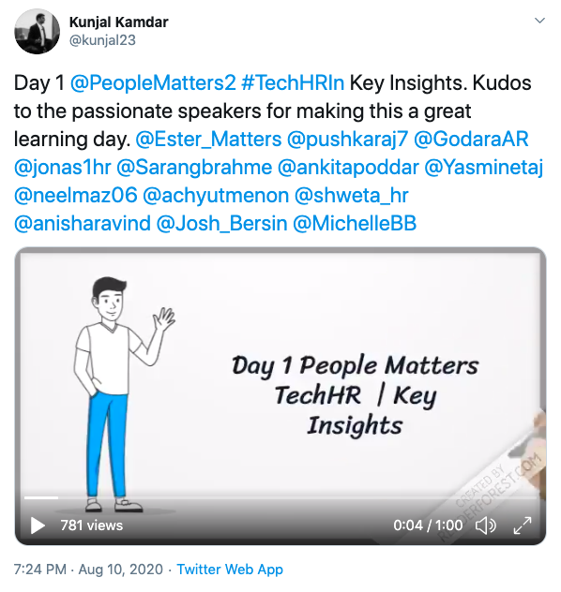Open the @anisharavind mention
The width and height of the screenshot is (561, 592).
(83, 223)
